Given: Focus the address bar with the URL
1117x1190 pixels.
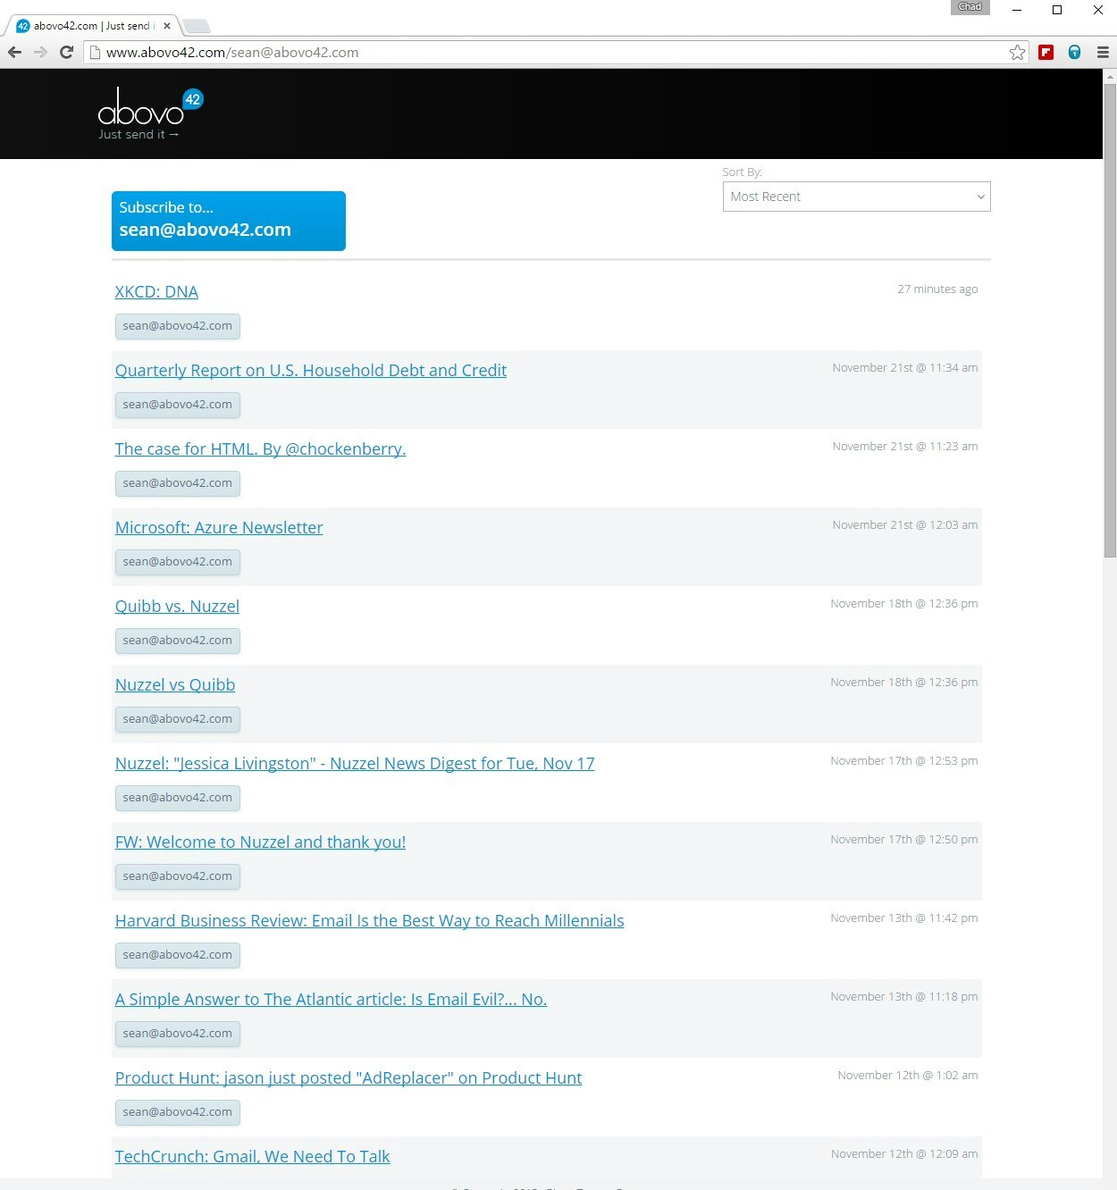Looking at the screenshot, I should (554, 53).
